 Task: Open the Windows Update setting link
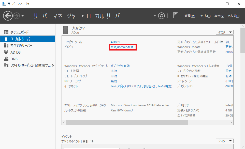229,47
